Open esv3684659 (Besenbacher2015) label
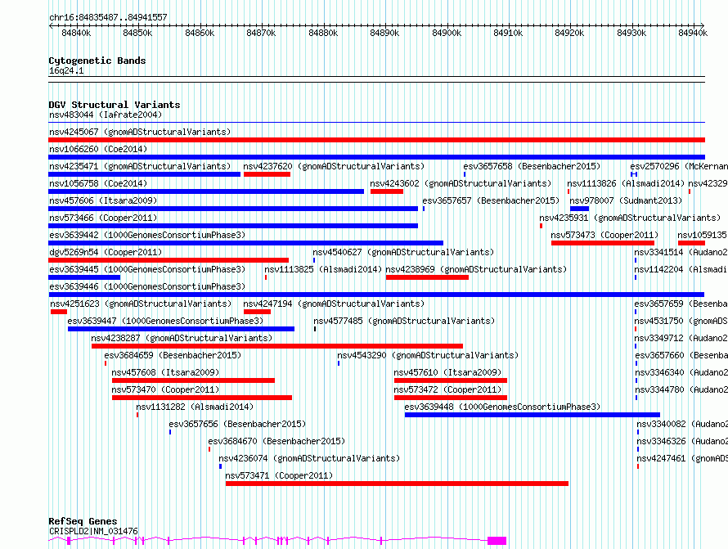The image size is (728, 549). click(x=173, y=355)
